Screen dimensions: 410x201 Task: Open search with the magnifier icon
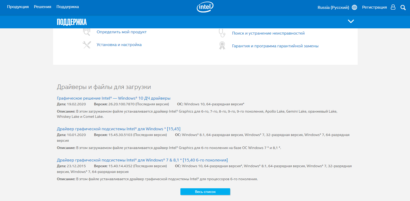(403, 8)
